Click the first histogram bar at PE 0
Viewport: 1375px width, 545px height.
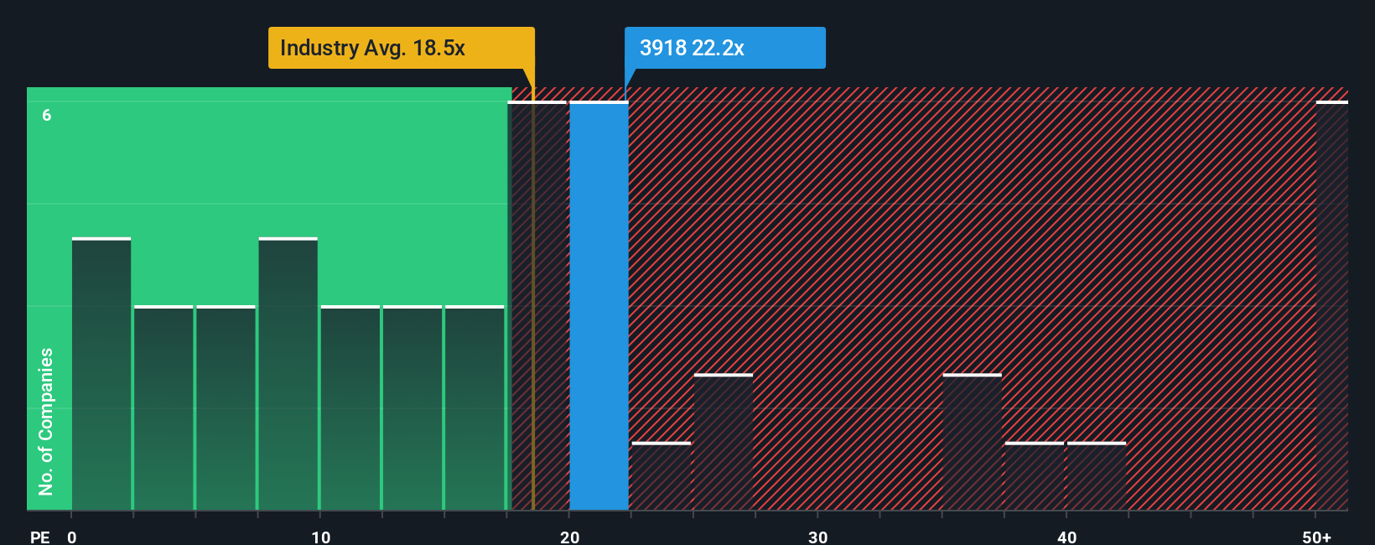click(101, 374)
